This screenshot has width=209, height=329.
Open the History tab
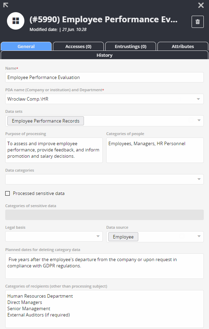[x=104, y=55]
